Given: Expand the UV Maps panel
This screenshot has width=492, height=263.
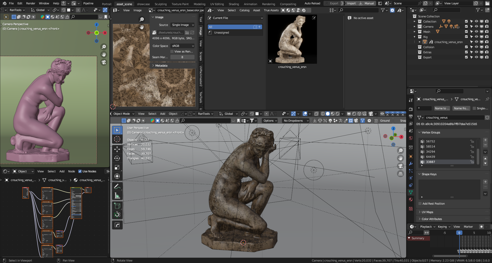Looking at the screenshot, I should [x=427, y=212].
